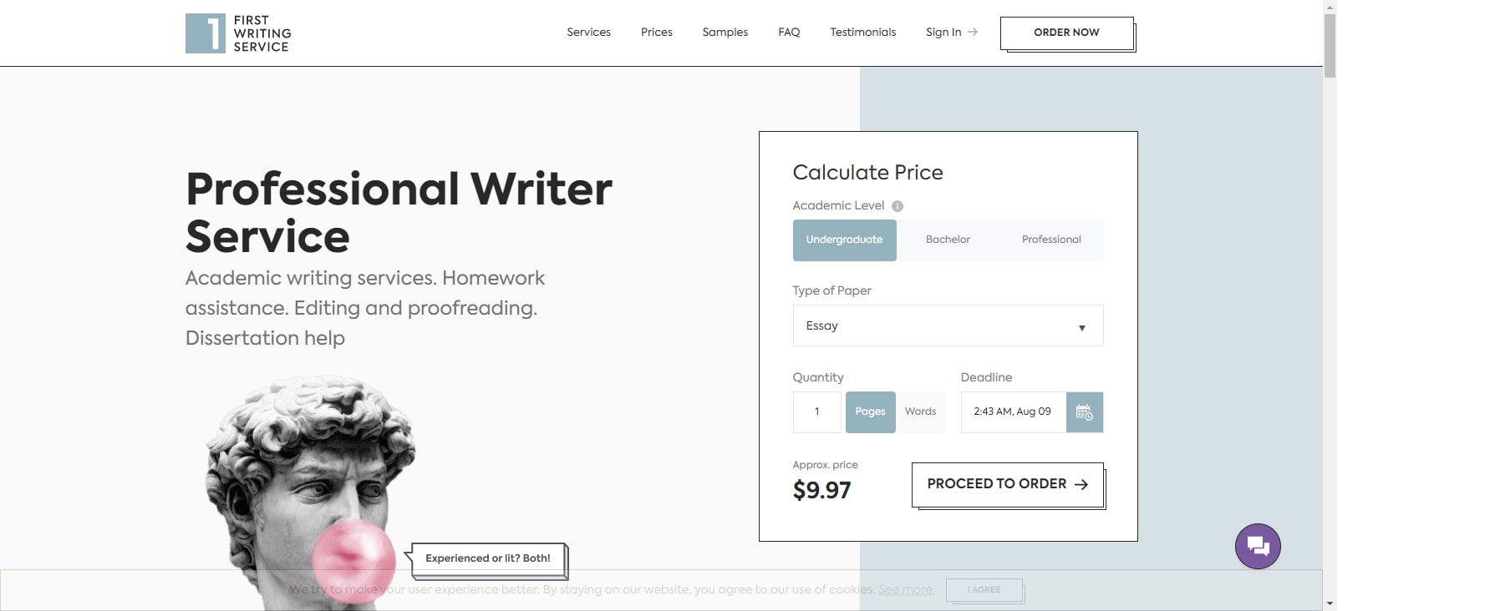Click the First Writing Service logo
The height and width of the screenshot is (611, 1490).
pos(238,33)
